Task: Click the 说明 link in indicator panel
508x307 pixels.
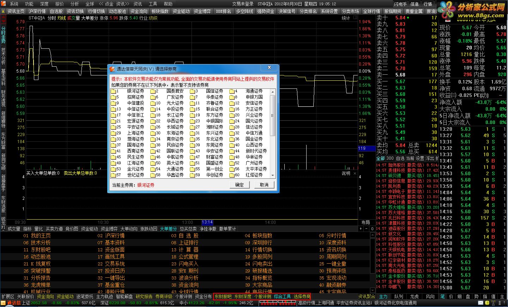Action: pos(346,173)
